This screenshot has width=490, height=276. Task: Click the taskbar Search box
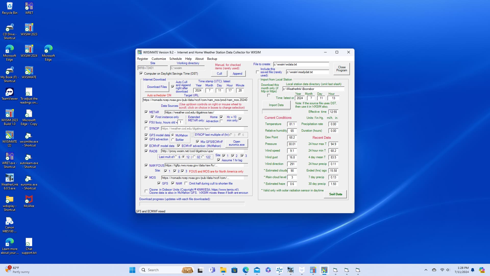[x=167, y=270]
